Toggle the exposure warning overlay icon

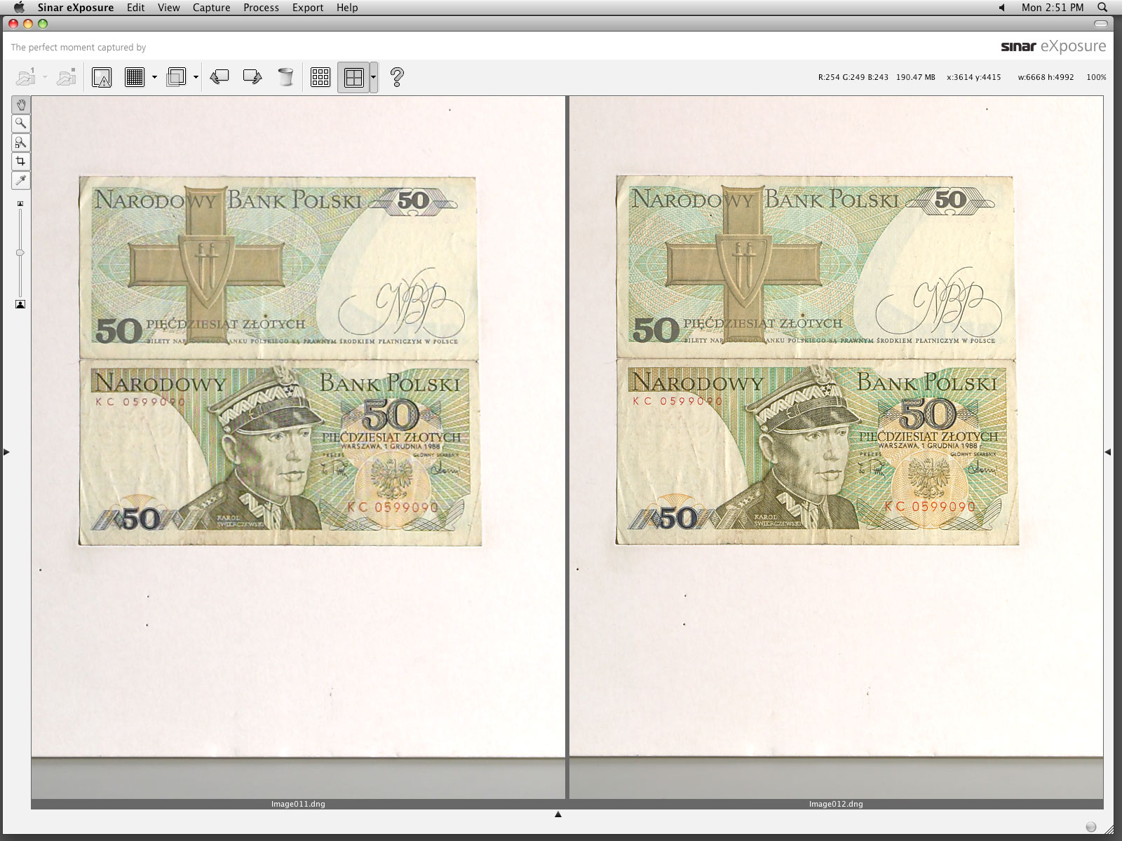102,77
